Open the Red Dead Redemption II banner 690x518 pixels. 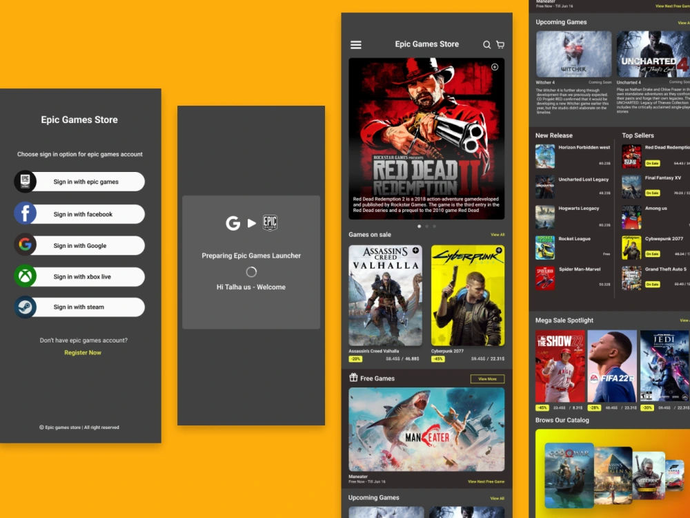(x=426, y=138)
